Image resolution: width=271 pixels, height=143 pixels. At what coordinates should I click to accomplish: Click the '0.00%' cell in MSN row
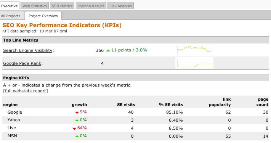click(176, 136)
